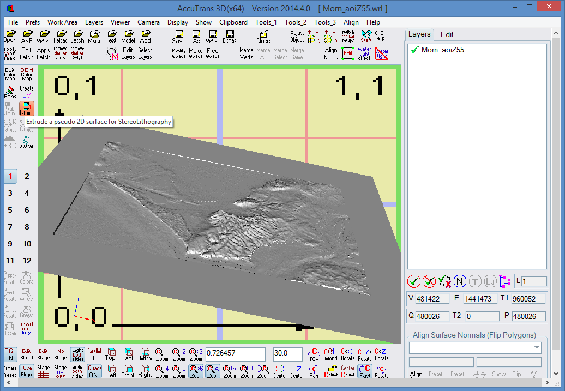The image size is (565, 391).
Task: Open the Camera menu
Action: (x=148, y=22)
